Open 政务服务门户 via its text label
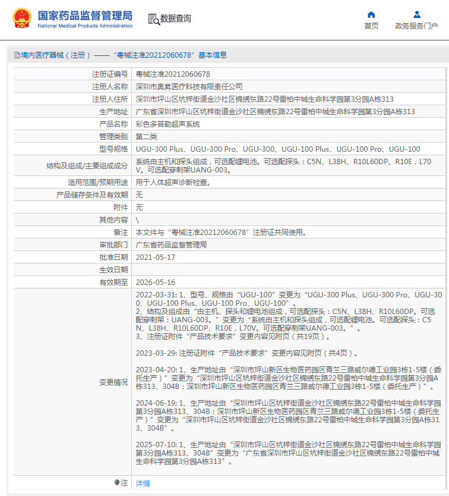Image resolution: width=449 pixels, height=496 pixels. (416, 26)
